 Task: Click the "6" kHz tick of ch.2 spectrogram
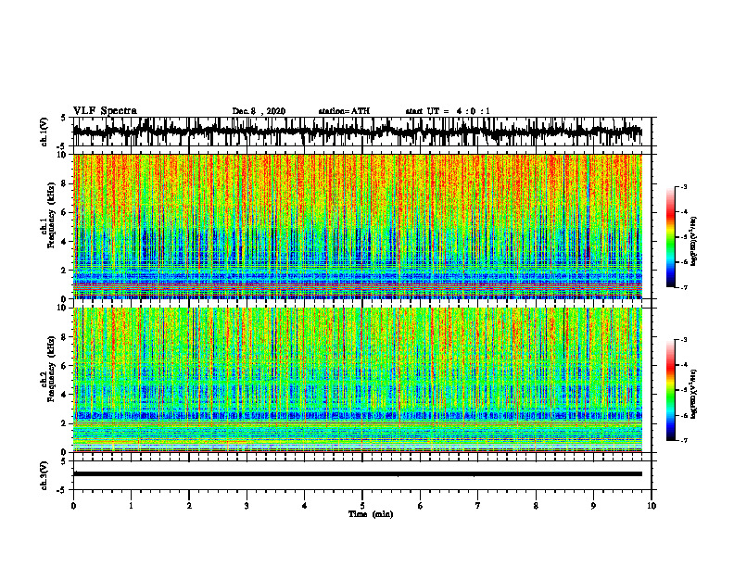(65, 366)
